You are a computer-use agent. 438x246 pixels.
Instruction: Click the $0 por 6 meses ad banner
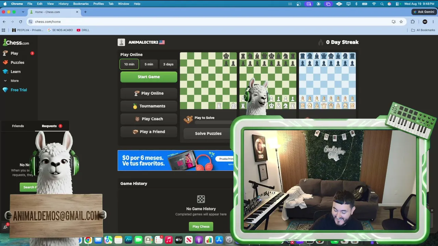coord(176,161)
